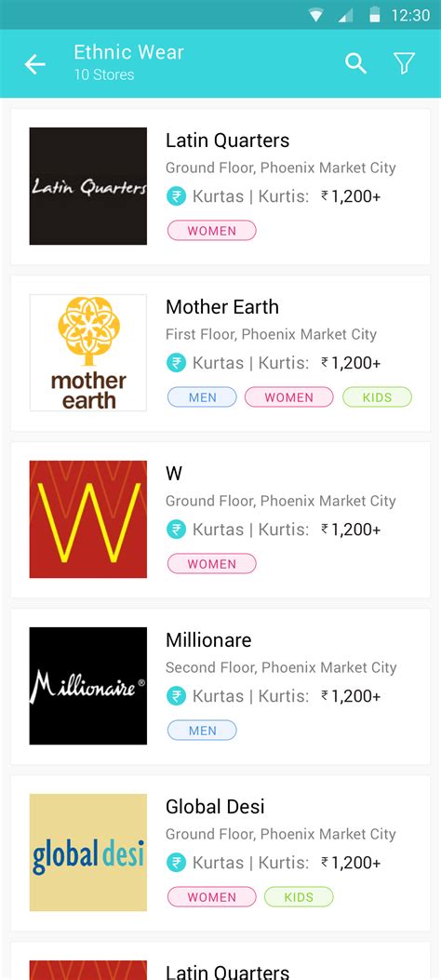Select KIDS tag under Mother Earth
Viewport: 441px width, 980px height.
378,396
